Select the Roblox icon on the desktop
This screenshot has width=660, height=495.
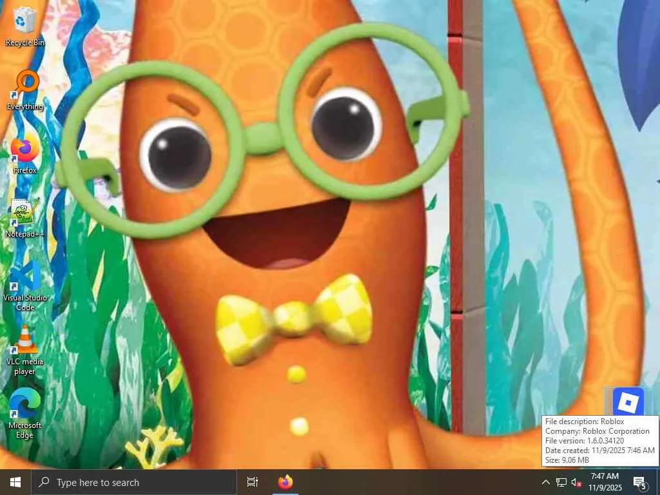pyautogui.click(x=628, y=402)
